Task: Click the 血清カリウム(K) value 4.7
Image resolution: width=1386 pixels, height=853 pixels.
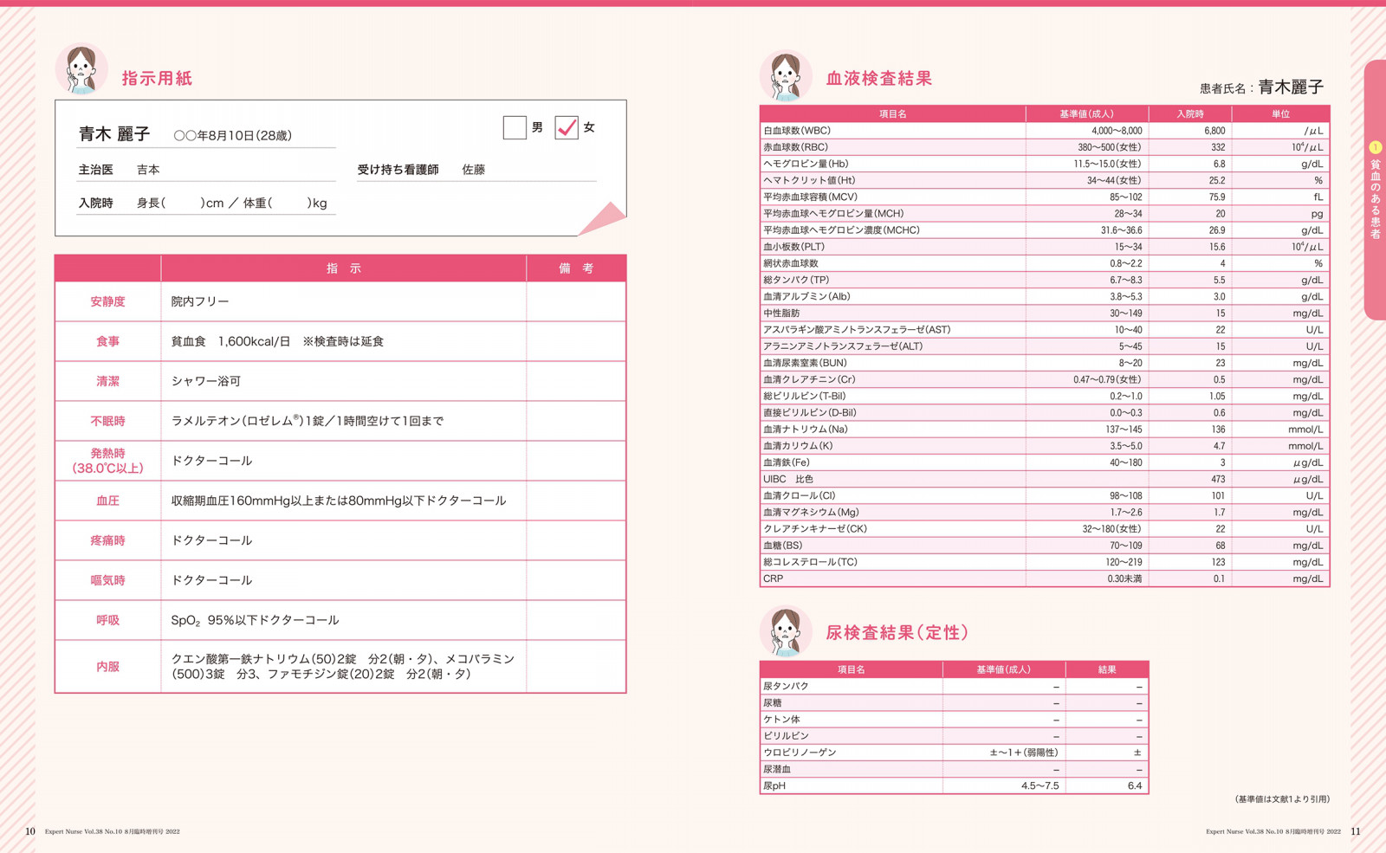Action: point(1219,446)
